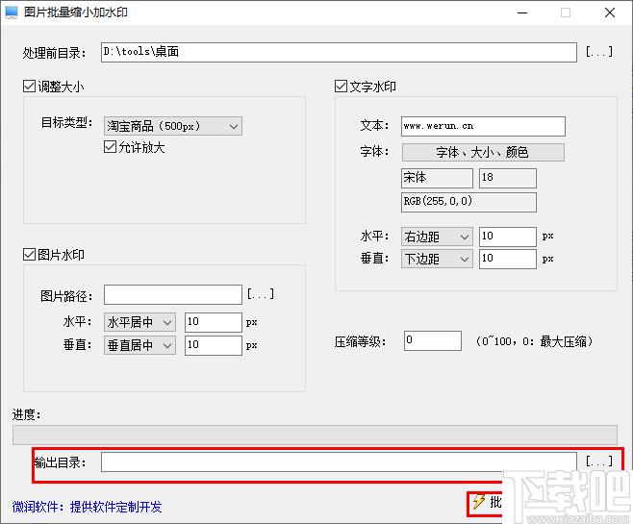Viewport: 633px width, 524px height.
Task: Click the text watermark vertical margin value field
Action: pyautogui.click(x=507, y=259)
